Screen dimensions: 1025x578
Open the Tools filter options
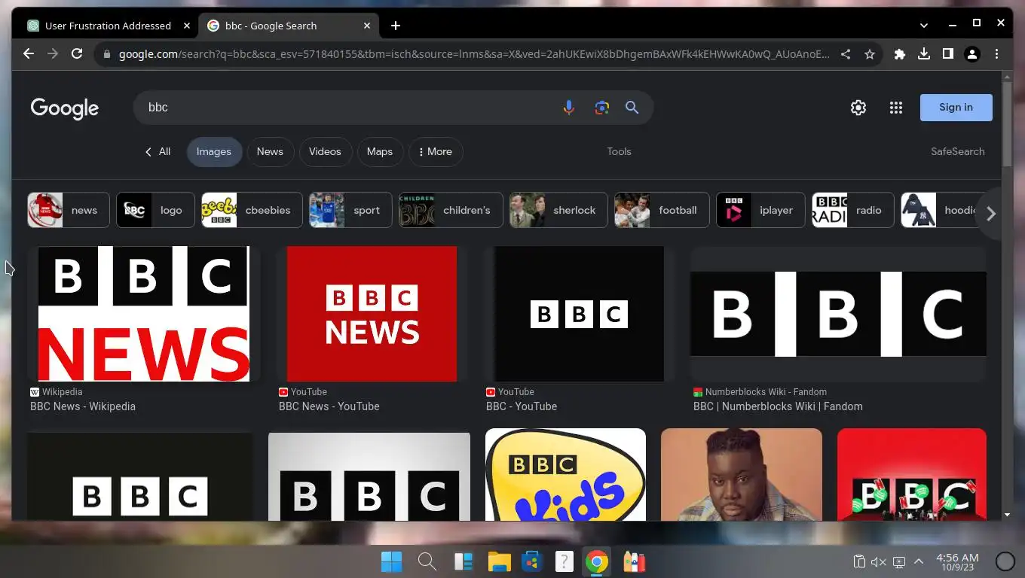click(619, 151)
